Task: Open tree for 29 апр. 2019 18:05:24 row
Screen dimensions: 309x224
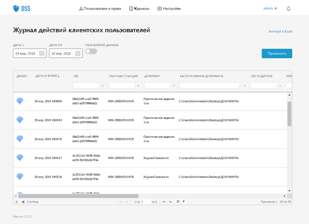Action: click(x=20, y=177)
